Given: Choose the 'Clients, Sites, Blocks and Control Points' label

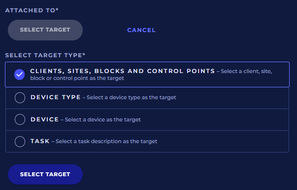Looking at the screenshot, I should pos(122,71).
